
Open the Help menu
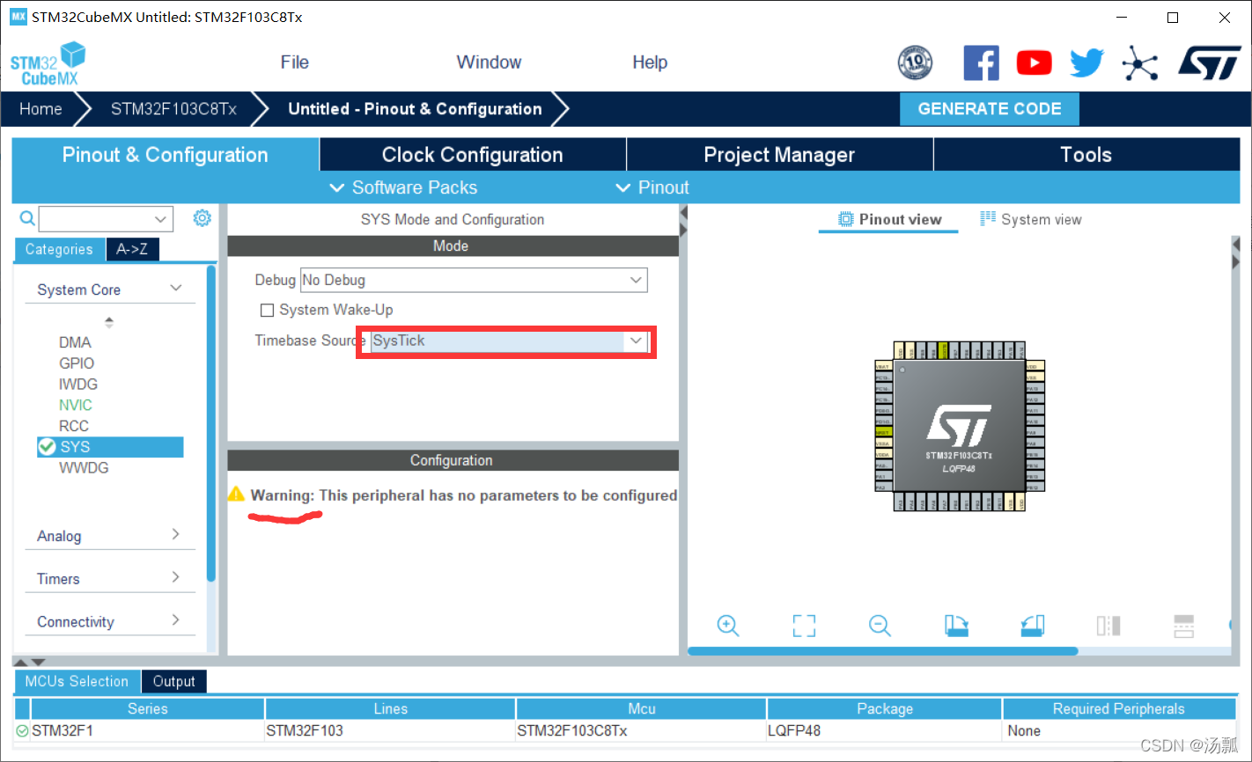click(x=650, y=62)
